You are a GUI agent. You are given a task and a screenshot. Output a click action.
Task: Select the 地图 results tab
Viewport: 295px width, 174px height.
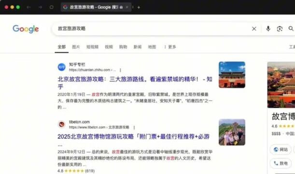coord(152,47)
